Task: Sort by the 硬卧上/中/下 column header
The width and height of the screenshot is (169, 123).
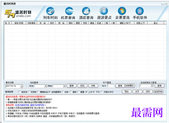Action: (x=125, y=23)
